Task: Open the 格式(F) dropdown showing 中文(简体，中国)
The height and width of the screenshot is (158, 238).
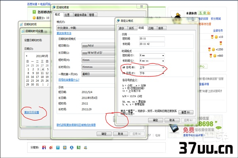Action: tap(86, 28)
